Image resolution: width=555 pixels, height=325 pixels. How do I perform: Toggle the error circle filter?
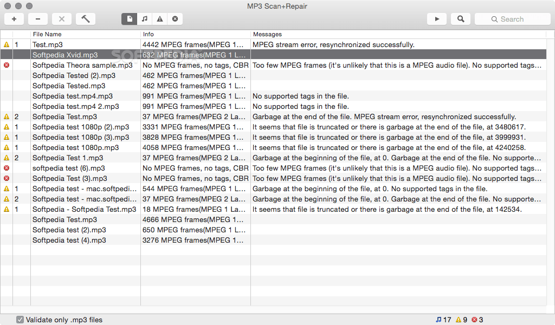pyautogui.click(x=175, y=18)
